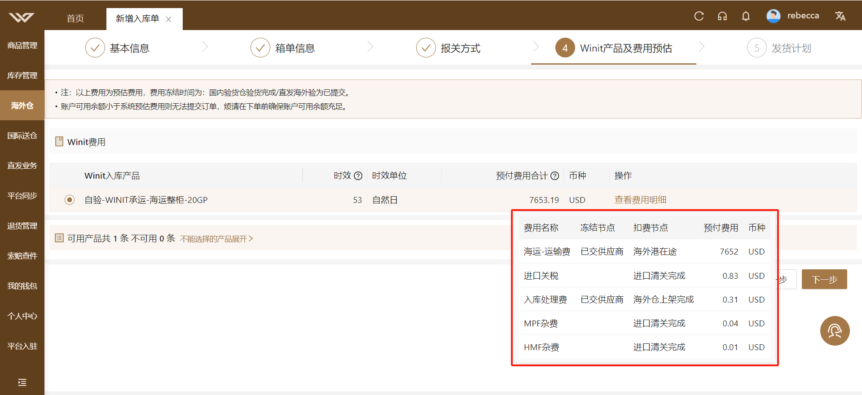Screen dimensions: 862x395
Task: Click the 自然日 unit cell
Action: [385, 200]
